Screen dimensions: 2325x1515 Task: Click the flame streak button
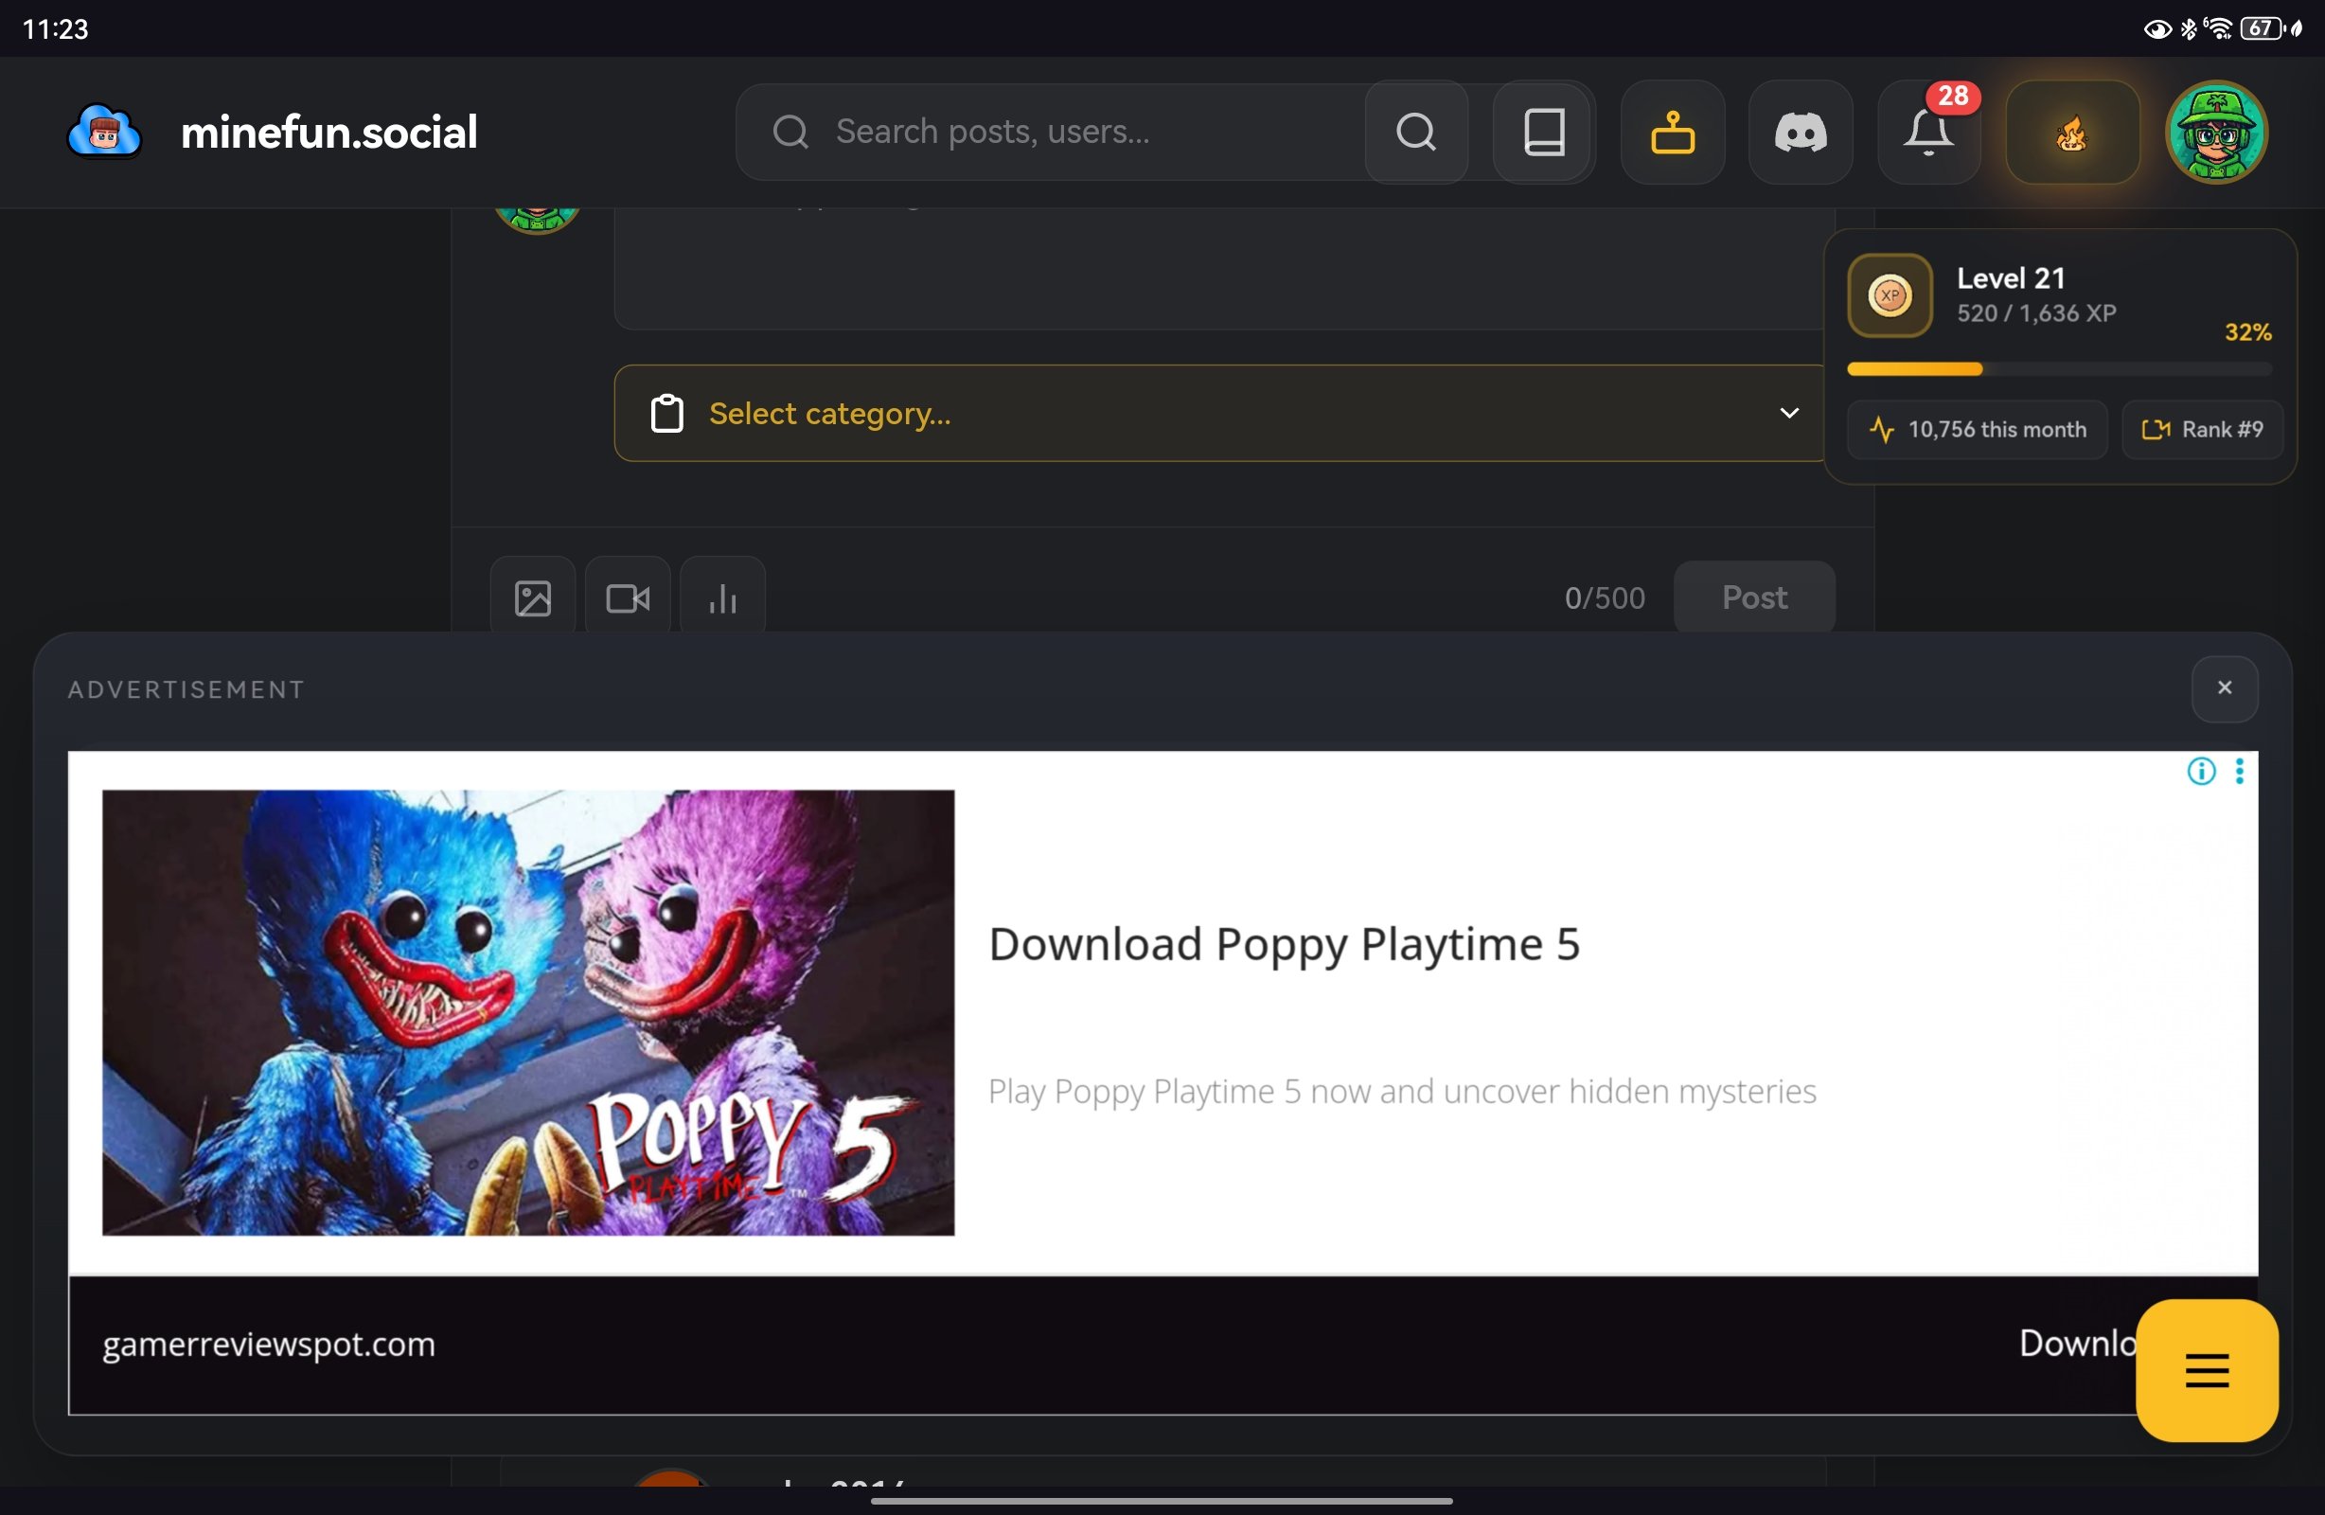2071,132
